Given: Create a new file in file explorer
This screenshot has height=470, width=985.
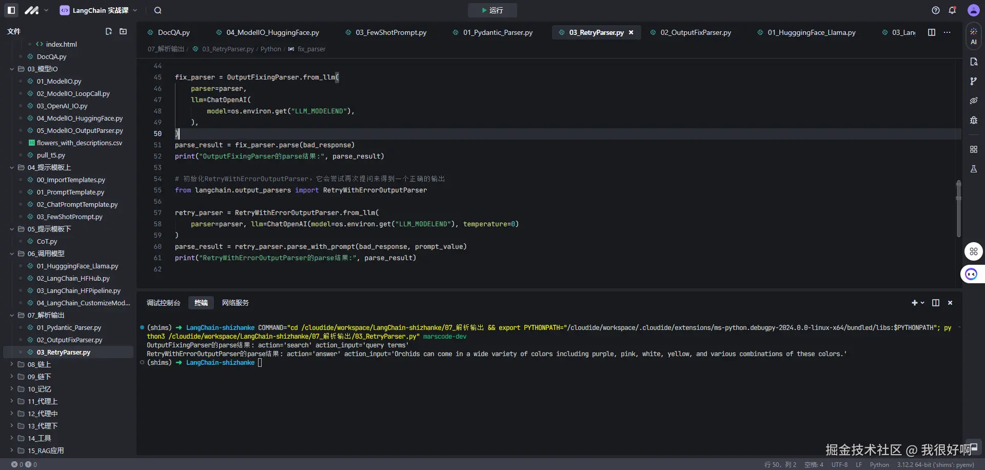Looking at the screenshot, I should [x=109, y=32].
